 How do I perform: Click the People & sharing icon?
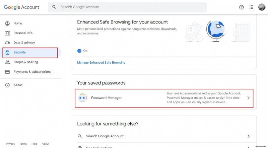pos(7,62)
